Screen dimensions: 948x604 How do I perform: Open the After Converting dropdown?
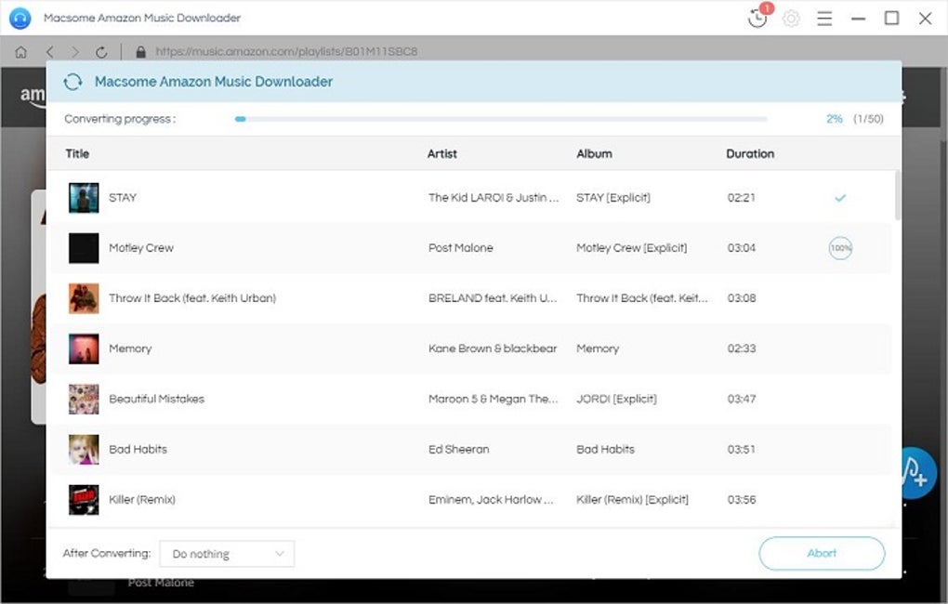tap(227, 554)
